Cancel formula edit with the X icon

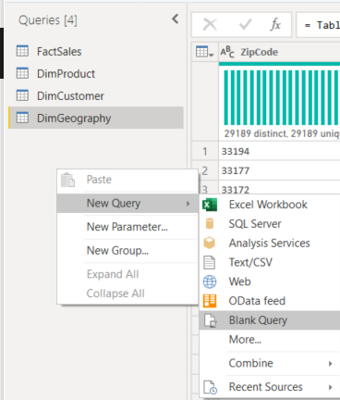(210, 24)
